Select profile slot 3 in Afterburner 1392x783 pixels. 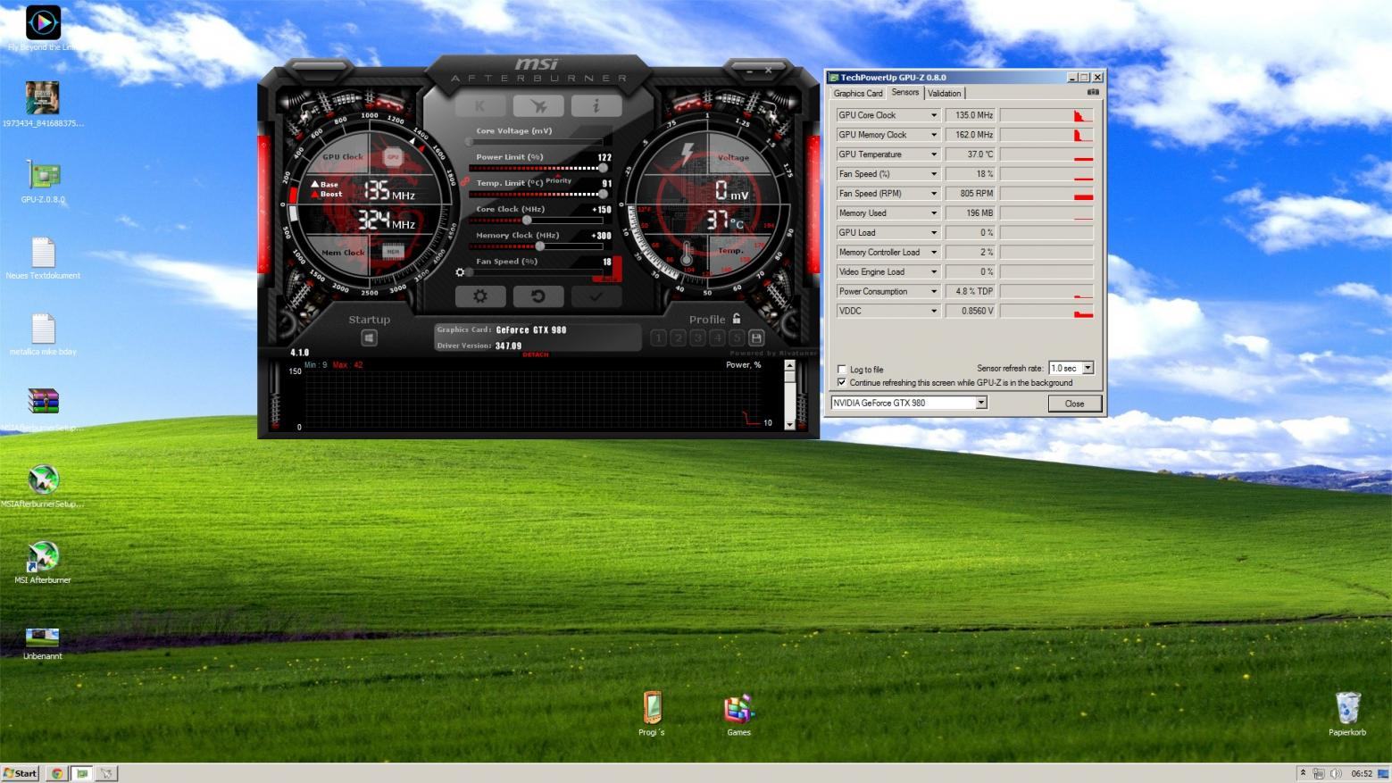coord(697,337)
